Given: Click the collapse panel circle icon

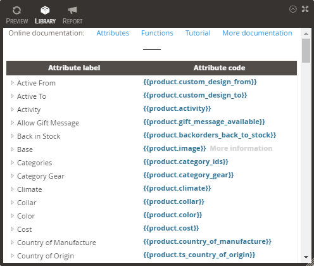Looking at the screenshot, I should click(293, 9).
